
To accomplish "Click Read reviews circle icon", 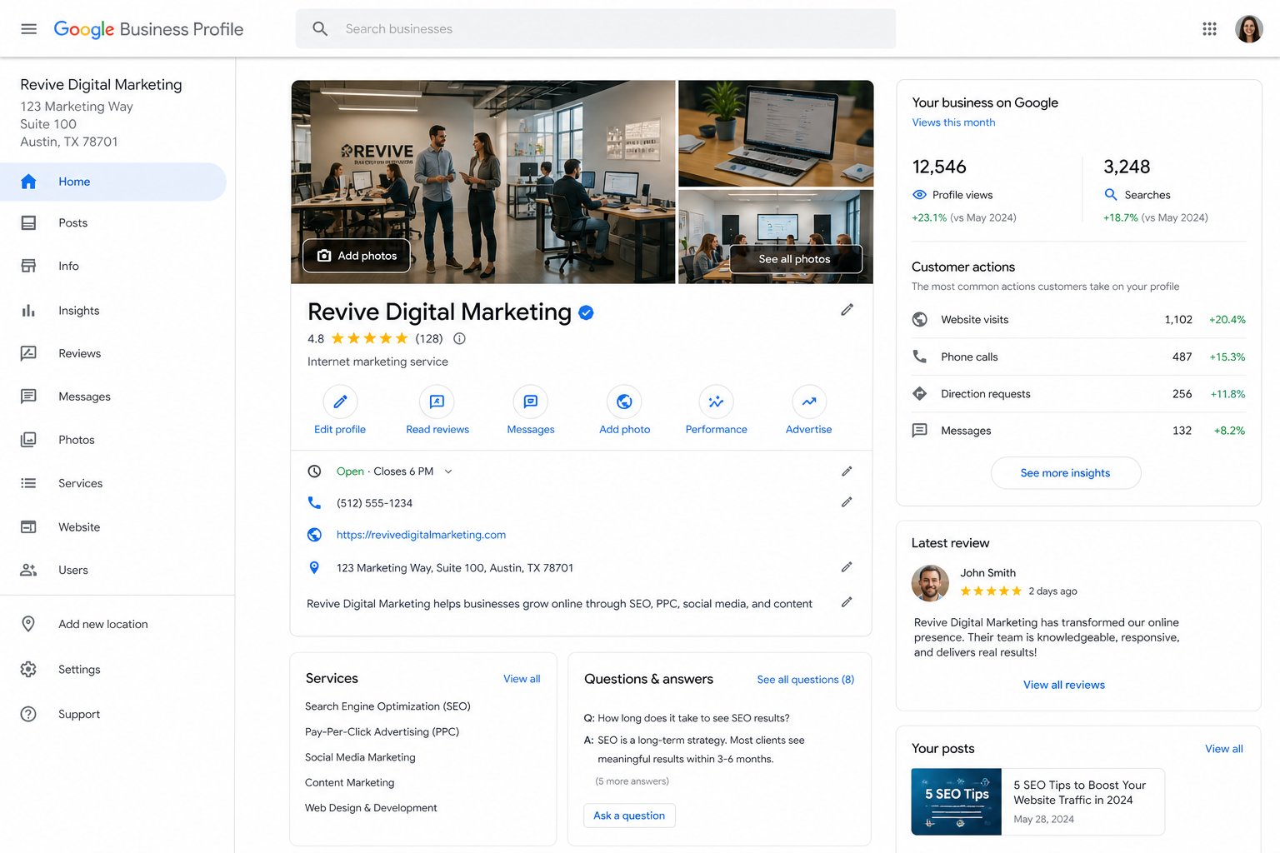I will (x=437, y=402).
